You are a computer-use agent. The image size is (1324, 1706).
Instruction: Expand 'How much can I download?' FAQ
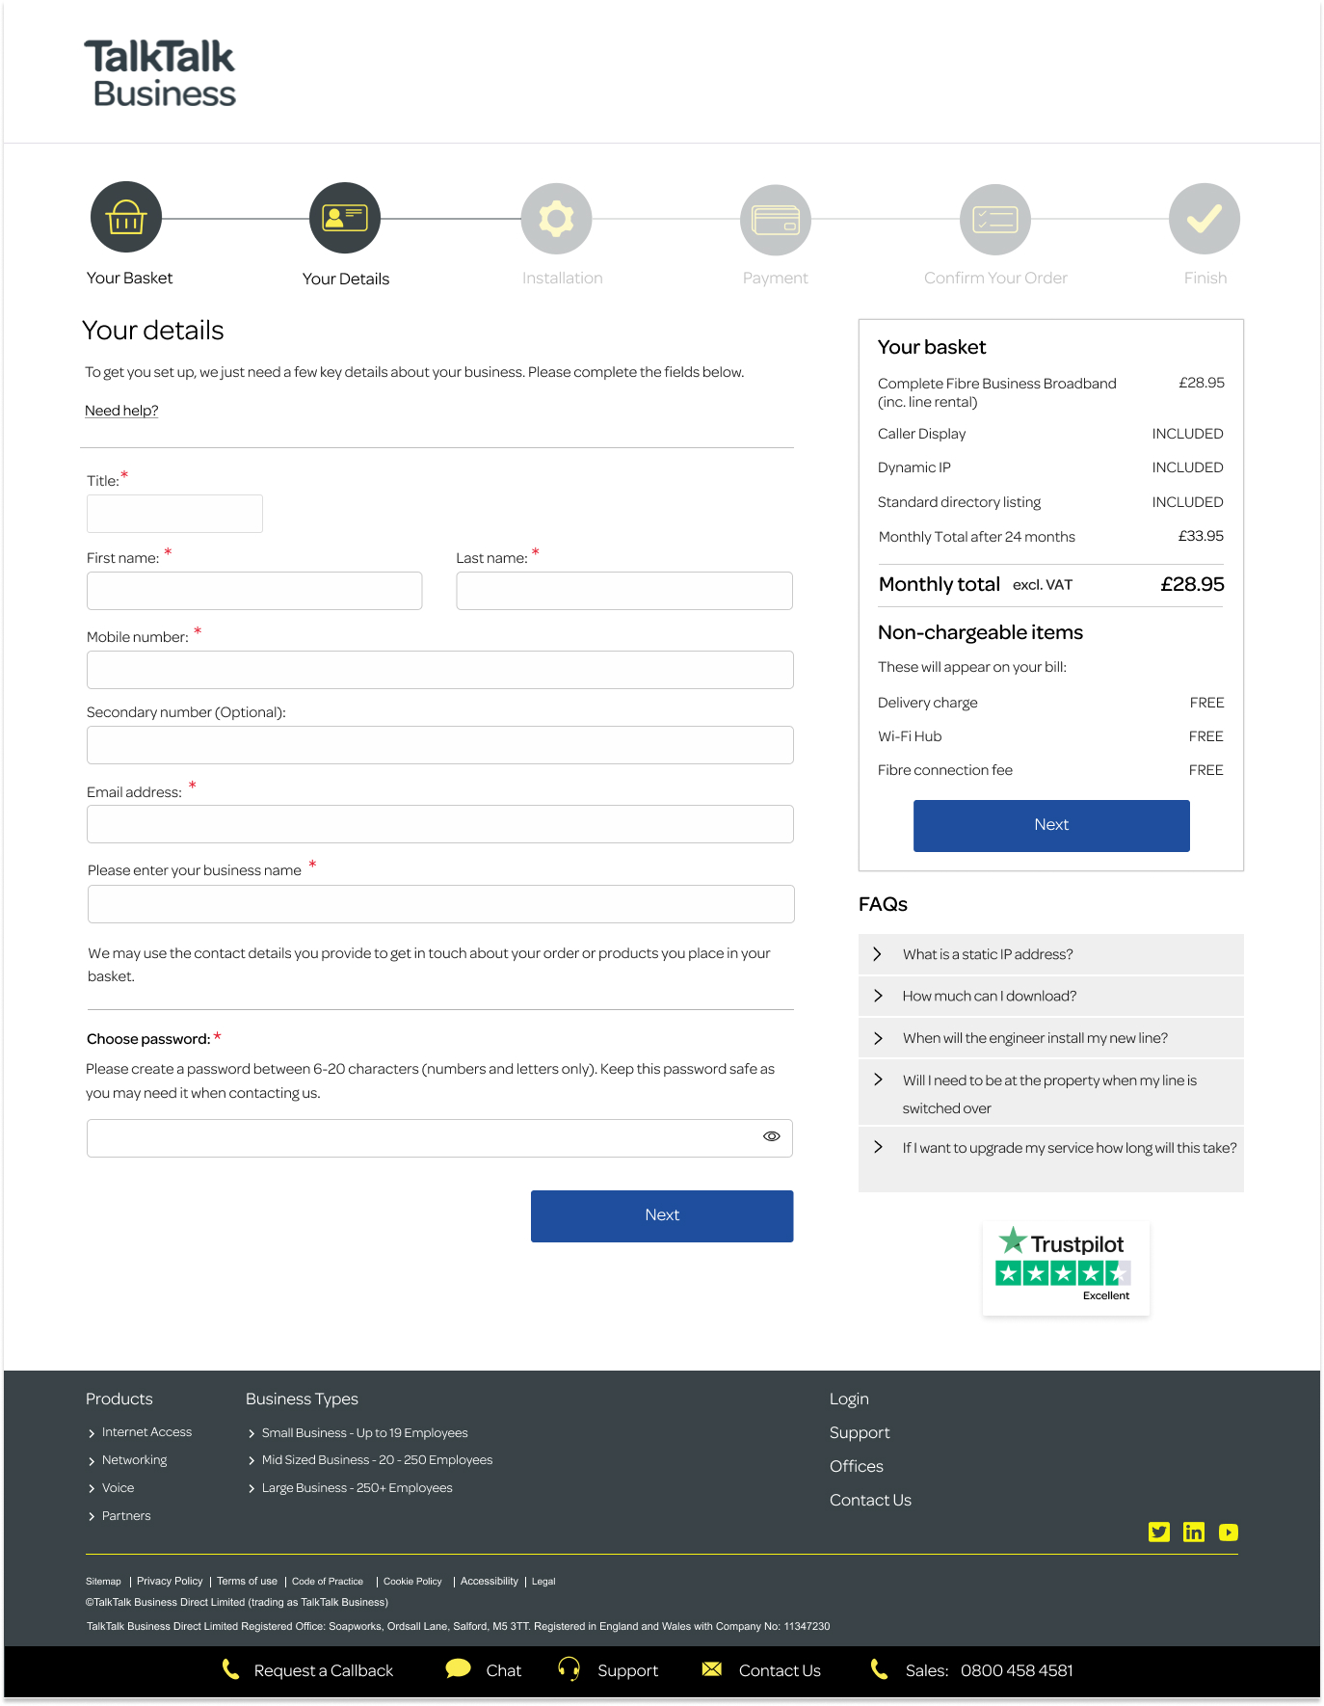pos(989,996)
